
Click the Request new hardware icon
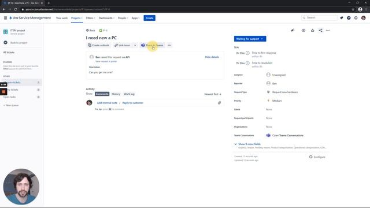coord(268,92)
